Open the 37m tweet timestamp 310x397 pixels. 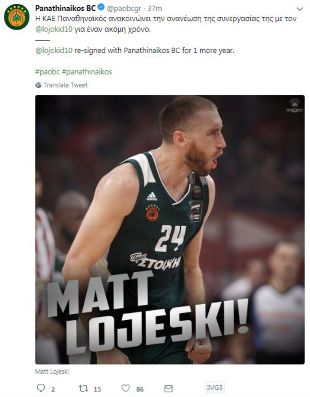pos(155,8)
